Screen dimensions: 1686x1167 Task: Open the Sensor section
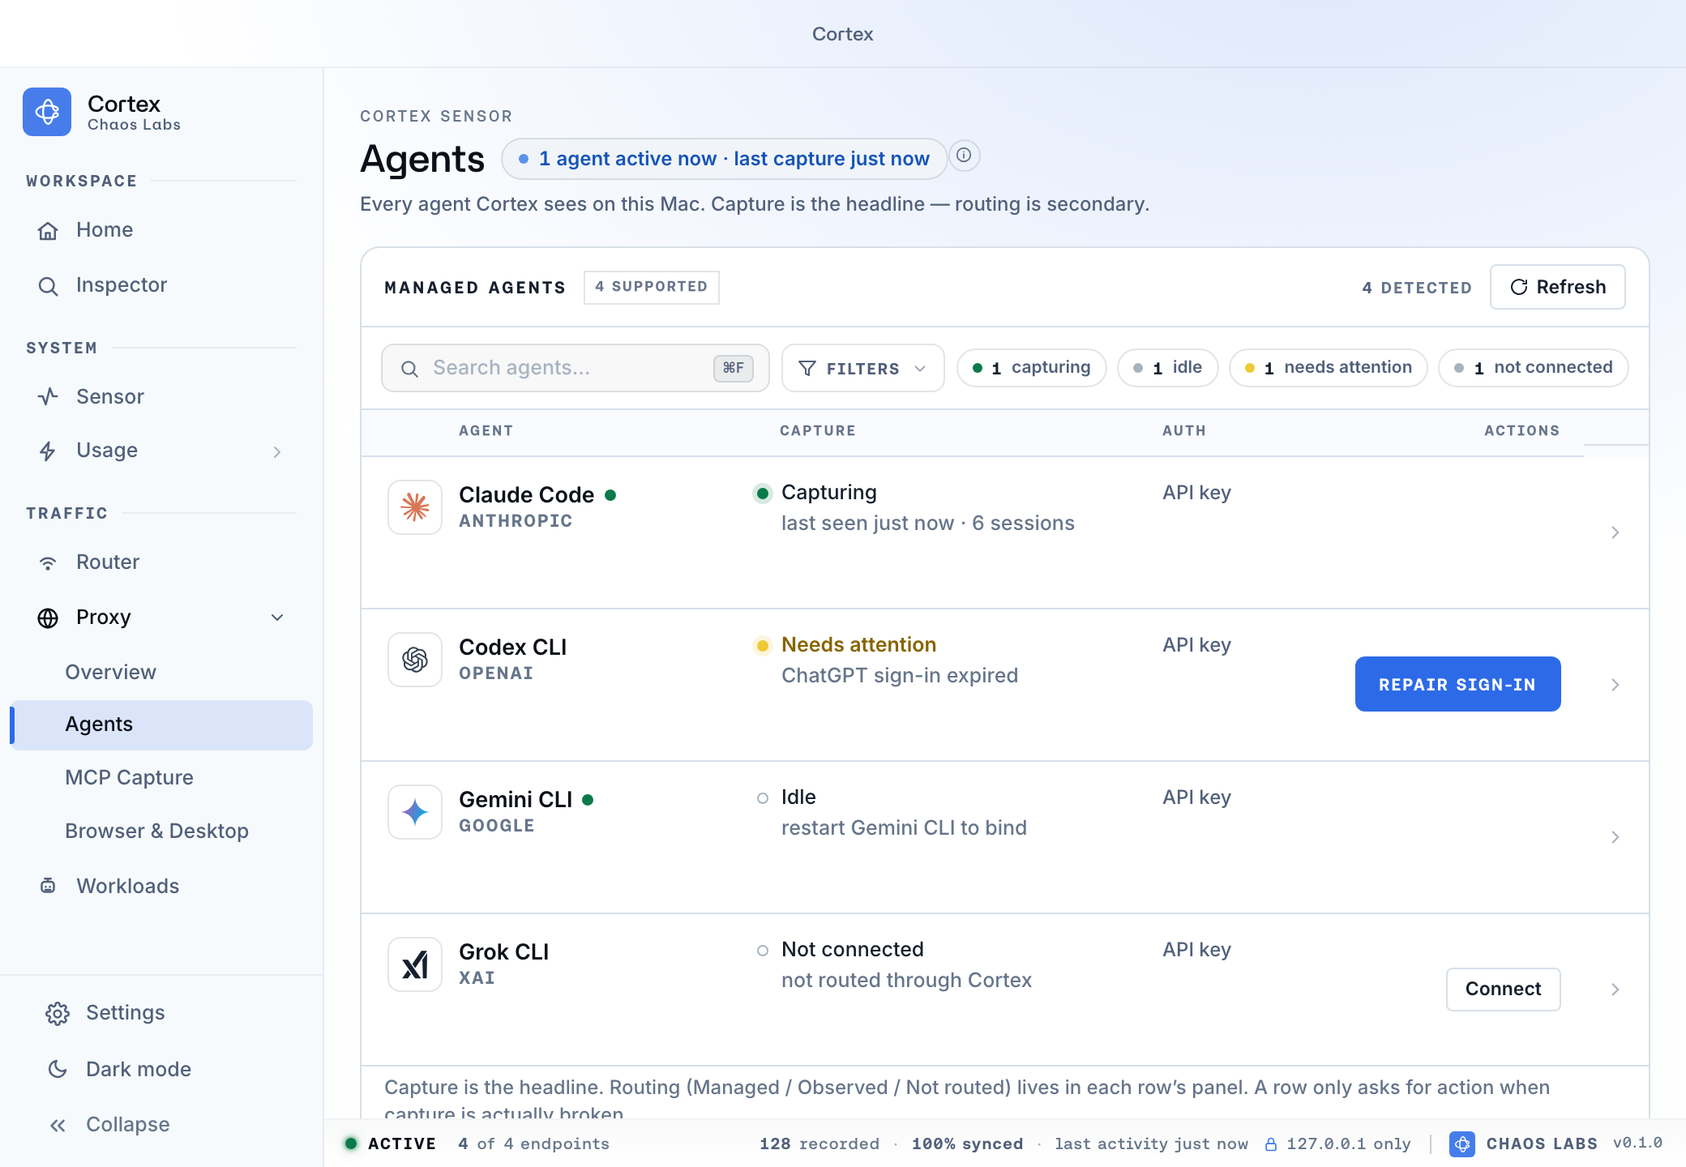click(x=161, y=397)
